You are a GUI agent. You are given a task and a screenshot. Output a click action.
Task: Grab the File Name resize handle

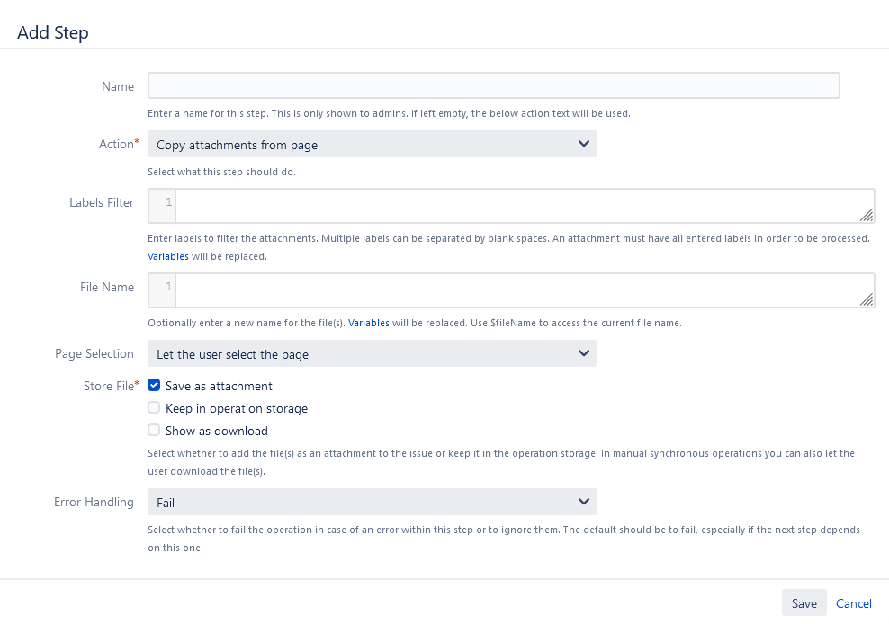point(866,299)
